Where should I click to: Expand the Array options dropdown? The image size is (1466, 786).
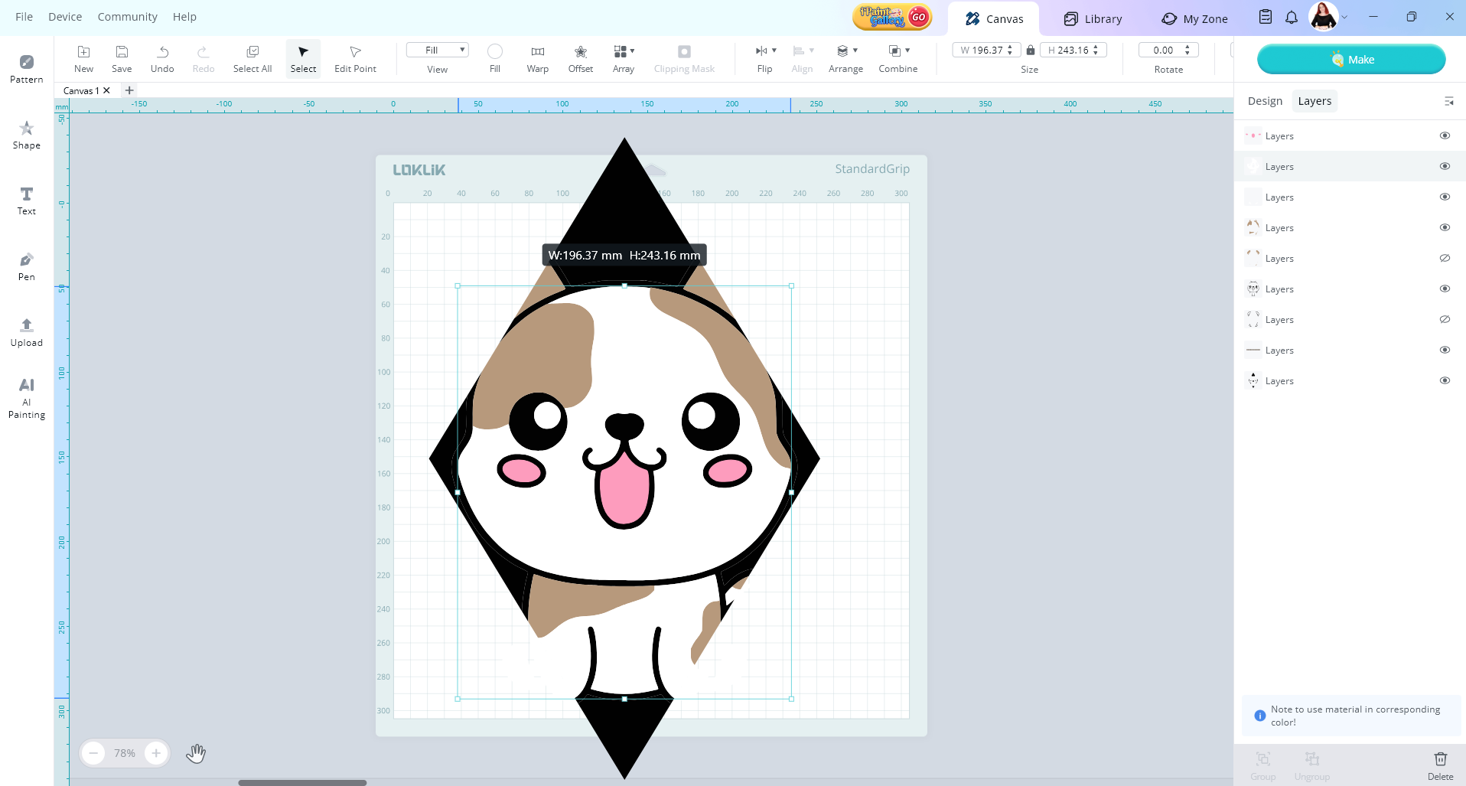[632, 51]
